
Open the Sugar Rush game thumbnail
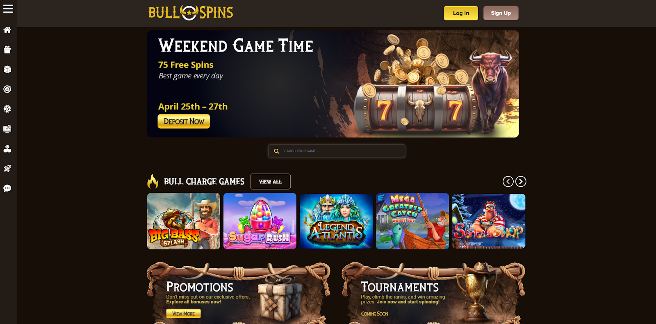click(260, 221)
